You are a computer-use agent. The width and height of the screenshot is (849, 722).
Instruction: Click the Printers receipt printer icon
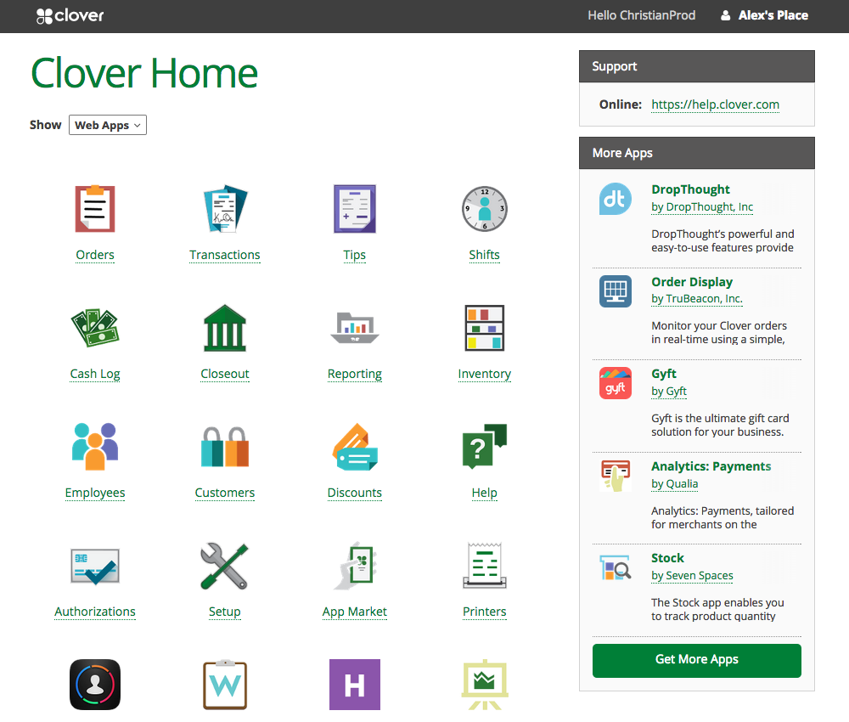(484, 566)
